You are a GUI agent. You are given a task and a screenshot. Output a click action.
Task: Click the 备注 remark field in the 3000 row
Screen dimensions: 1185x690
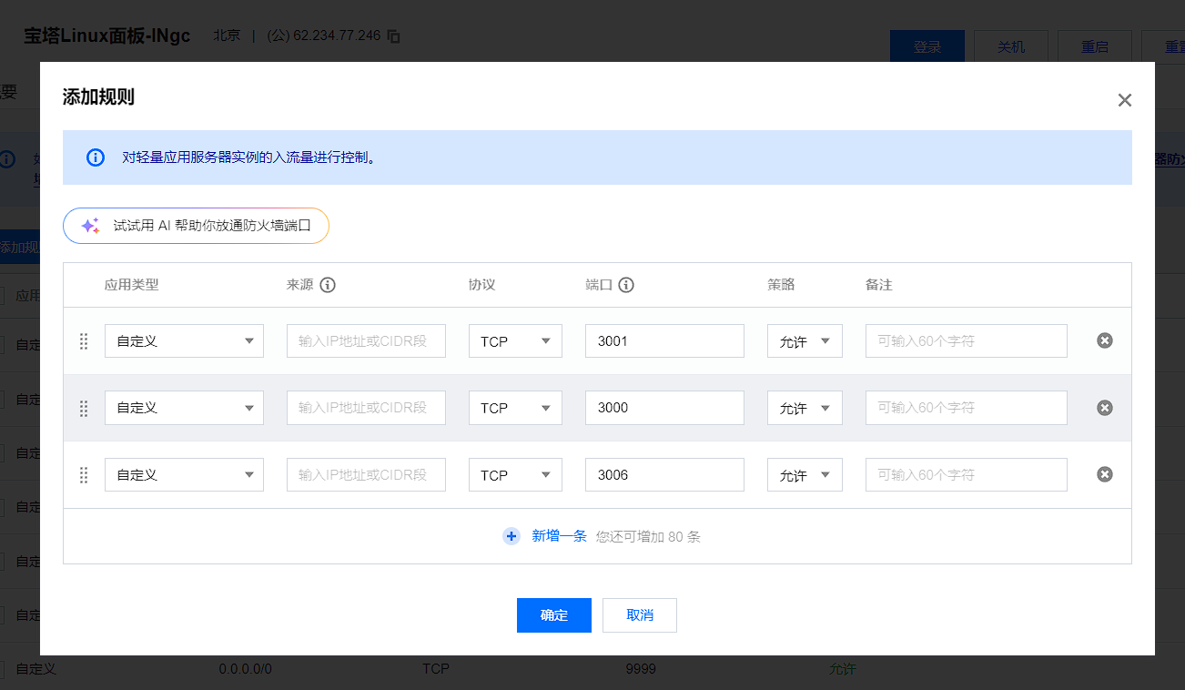(966, 408)
